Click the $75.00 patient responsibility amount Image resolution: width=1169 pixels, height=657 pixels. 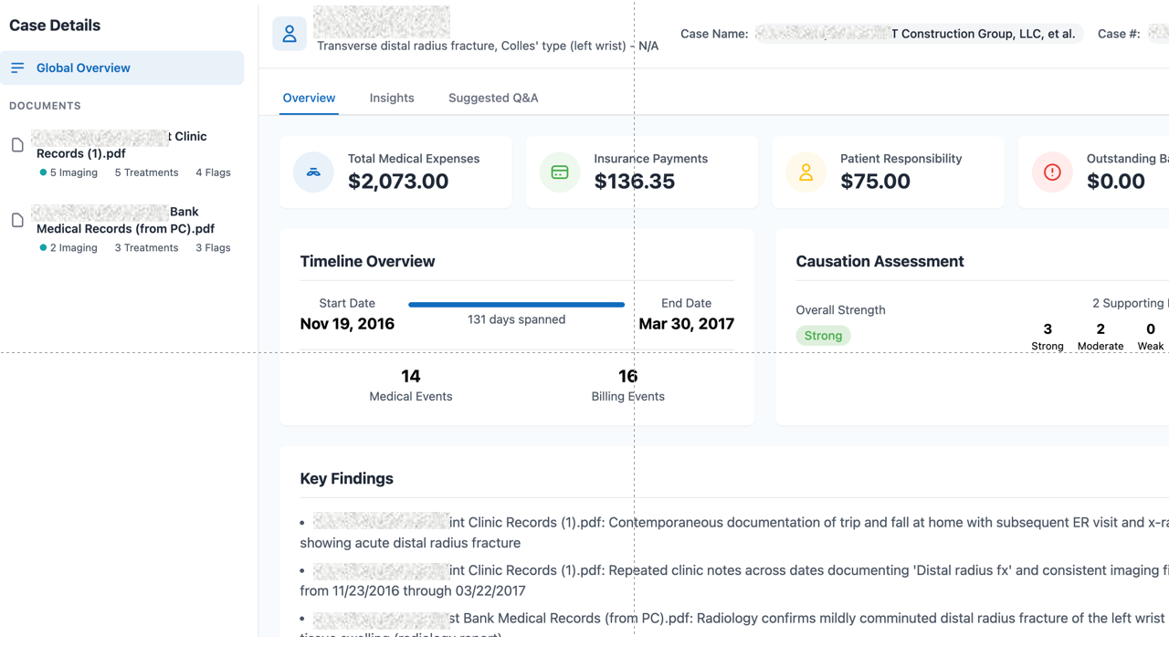[875, 182]
